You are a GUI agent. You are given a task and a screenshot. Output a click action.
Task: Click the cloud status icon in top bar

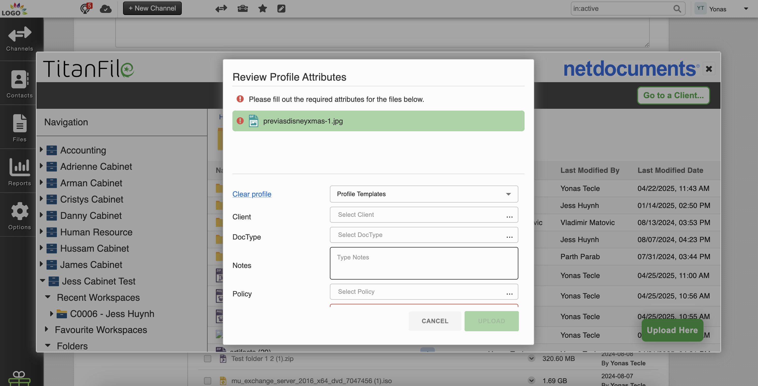pos(105,9)
